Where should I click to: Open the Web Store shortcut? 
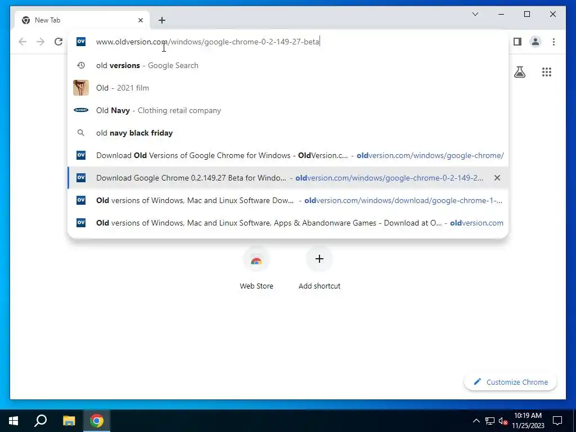pos(256,268)
